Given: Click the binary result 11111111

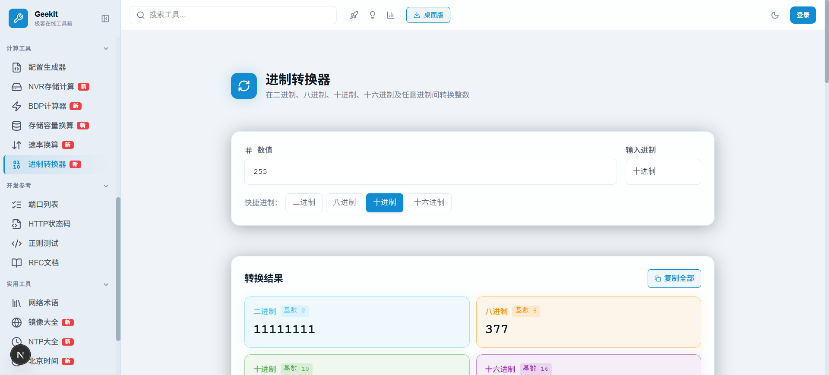Looking at the screenshot, I should point(285,329).
